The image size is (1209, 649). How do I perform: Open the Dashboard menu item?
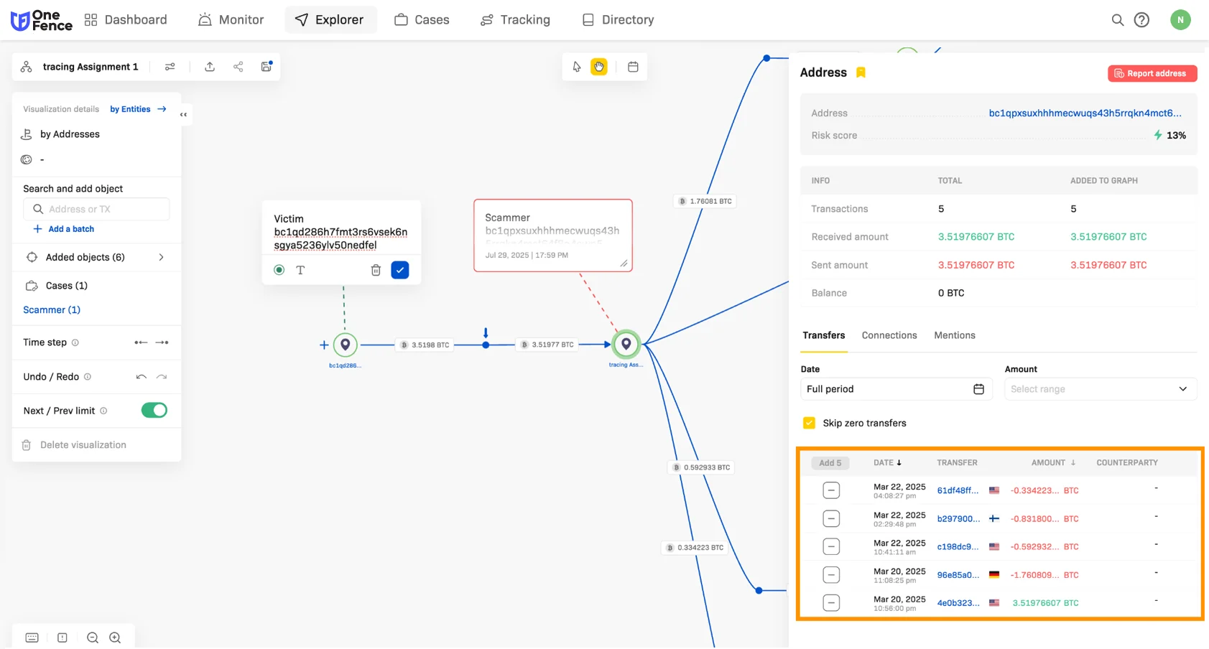coord(126,20)
